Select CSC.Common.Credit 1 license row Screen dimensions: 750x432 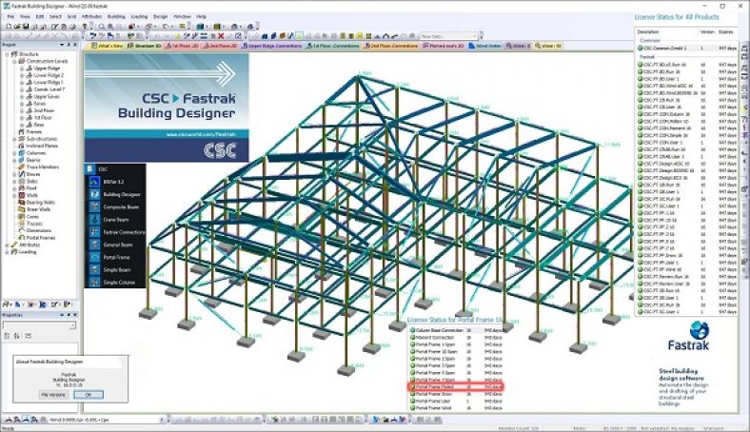686,49
